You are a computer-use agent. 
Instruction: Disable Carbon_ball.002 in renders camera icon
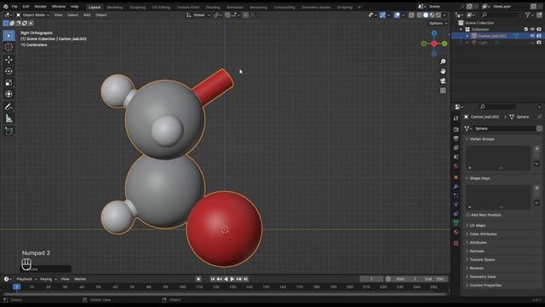(539, 36)
